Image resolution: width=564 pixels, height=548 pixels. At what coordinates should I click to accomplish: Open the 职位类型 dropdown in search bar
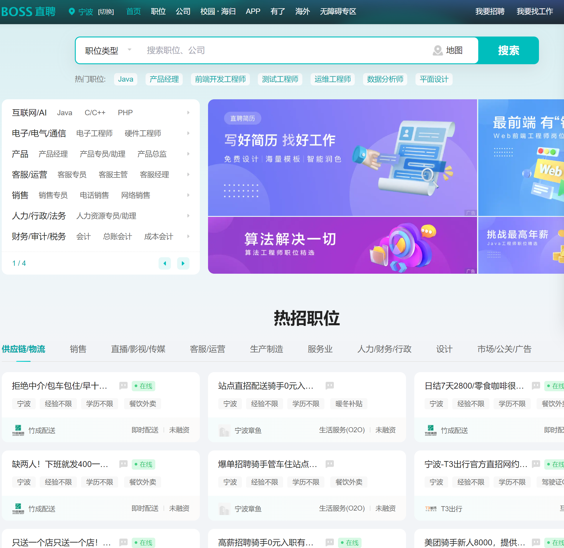click(x=108, y=50)
